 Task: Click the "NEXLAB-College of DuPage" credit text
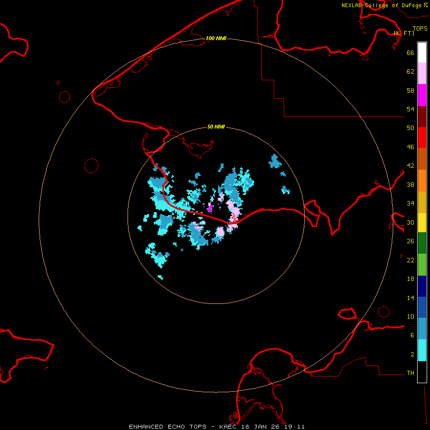pos(381,5)
